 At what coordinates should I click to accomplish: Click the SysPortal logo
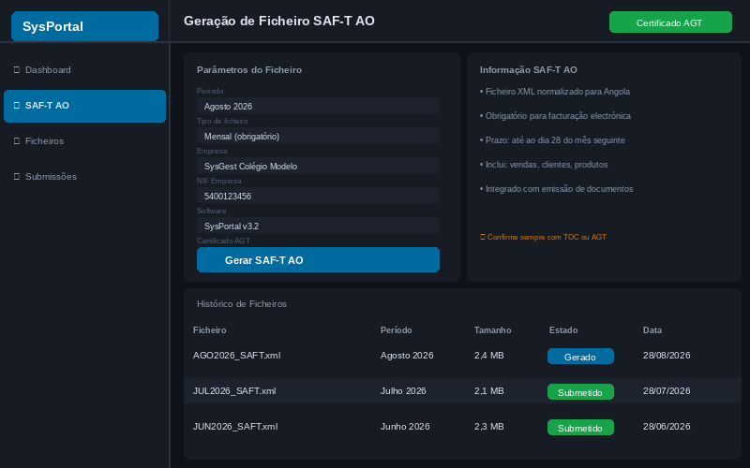pyautogui.click(x=84, y=26)
